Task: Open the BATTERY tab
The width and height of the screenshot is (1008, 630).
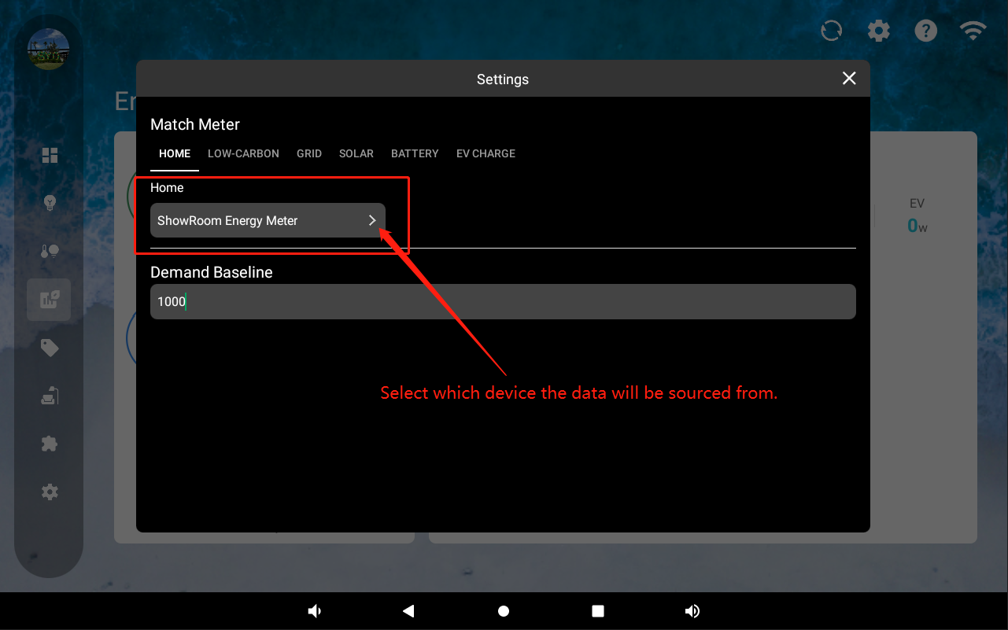Action: click(415, 153)
